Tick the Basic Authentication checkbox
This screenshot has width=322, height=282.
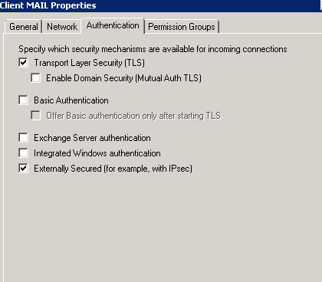point(23,100)
